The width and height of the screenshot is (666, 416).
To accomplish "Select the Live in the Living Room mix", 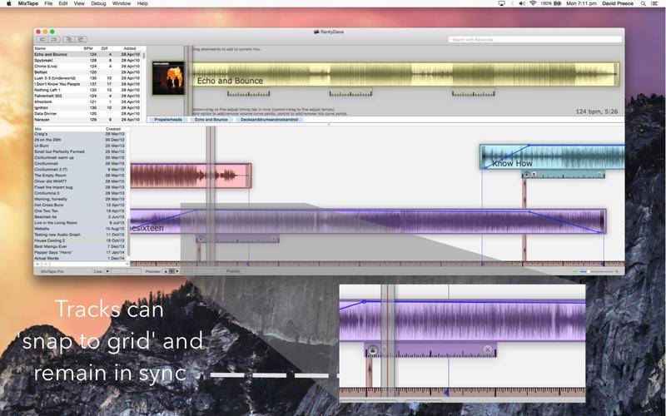I will pyautogui.click(x=80, y=222).
